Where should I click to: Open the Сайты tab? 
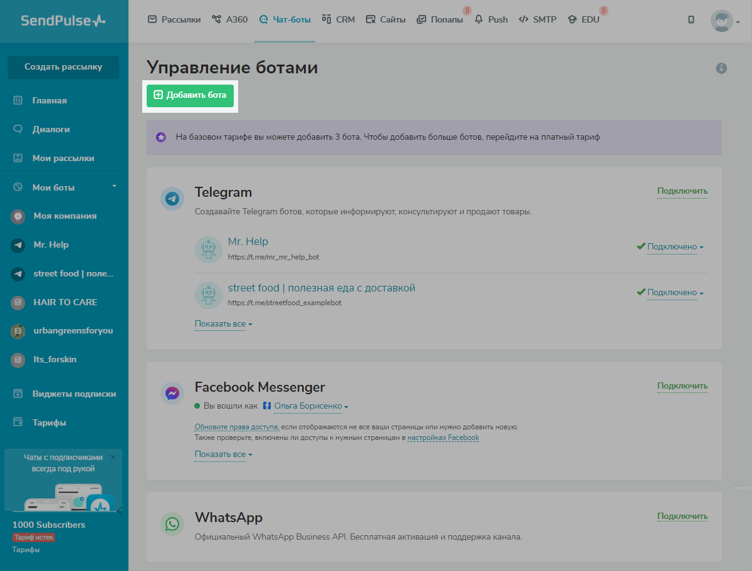tap(386, 19)
